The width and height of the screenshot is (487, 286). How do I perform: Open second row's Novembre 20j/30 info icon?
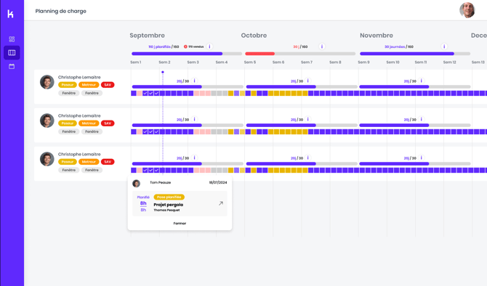point(422,119)
